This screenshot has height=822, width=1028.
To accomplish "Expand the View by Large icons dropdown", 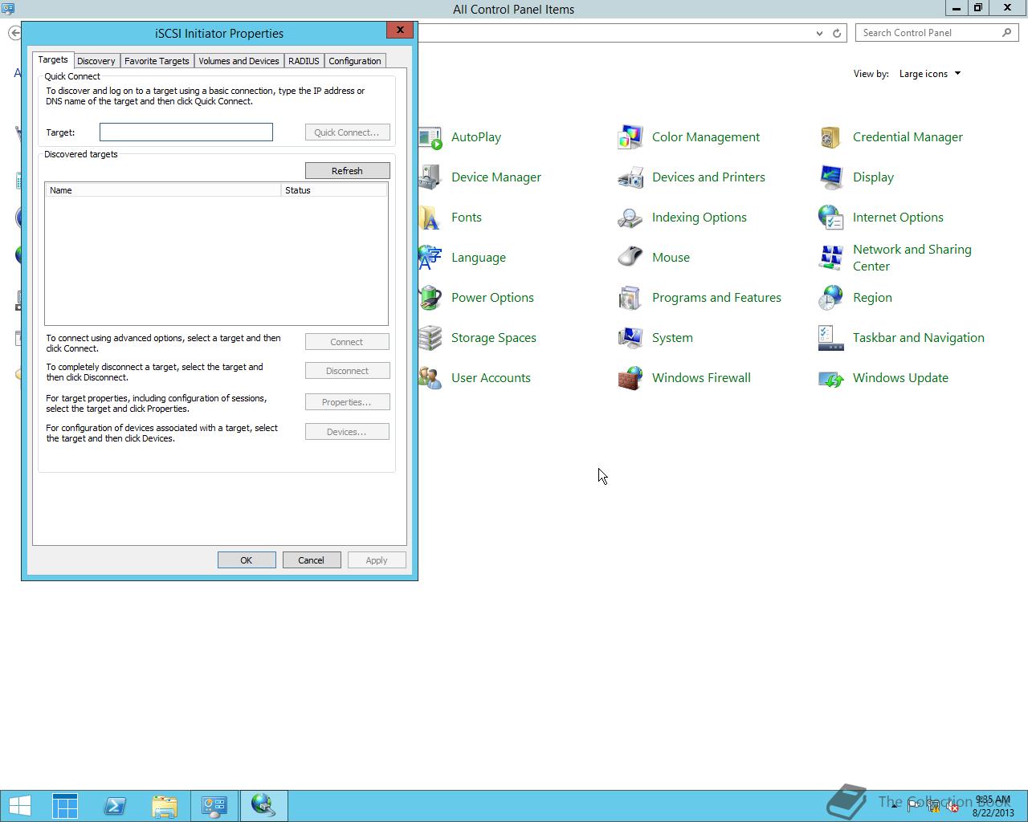I will coord(929,74).
